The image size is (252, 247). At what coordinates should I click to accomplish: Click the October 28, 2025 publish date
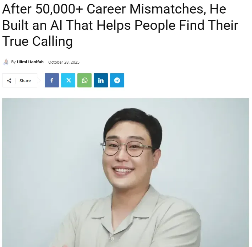(64, 62)
